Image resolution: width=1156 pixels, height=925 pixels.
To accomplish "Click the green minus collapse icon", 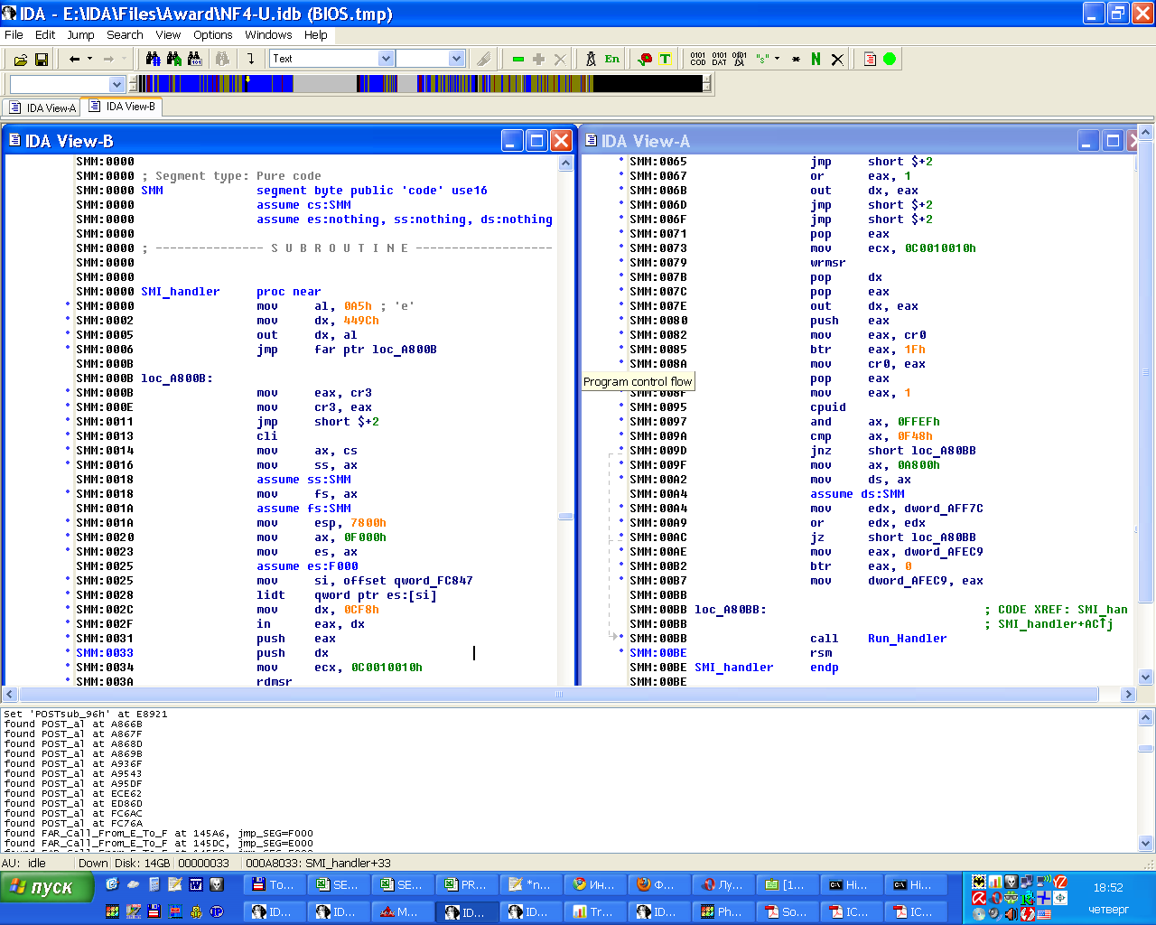I will [517, 60].
